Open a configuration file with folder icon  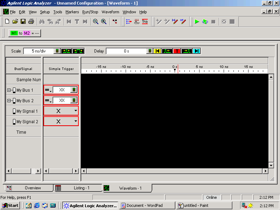pyautogui.click(x=15, y=22)
